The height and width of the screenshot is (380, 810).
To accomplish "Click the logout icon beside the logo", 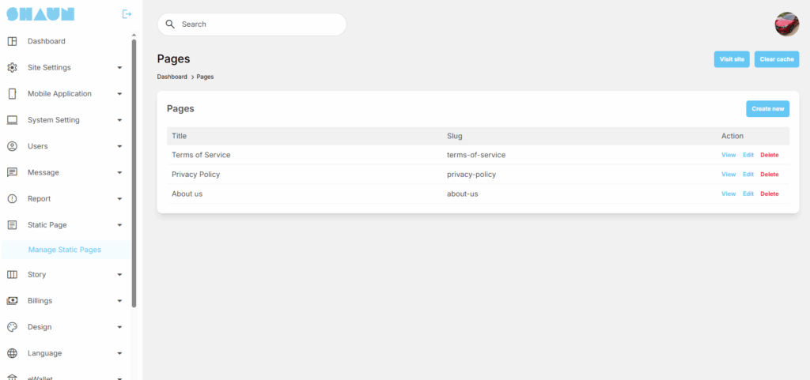I will [x=127, y=14].
